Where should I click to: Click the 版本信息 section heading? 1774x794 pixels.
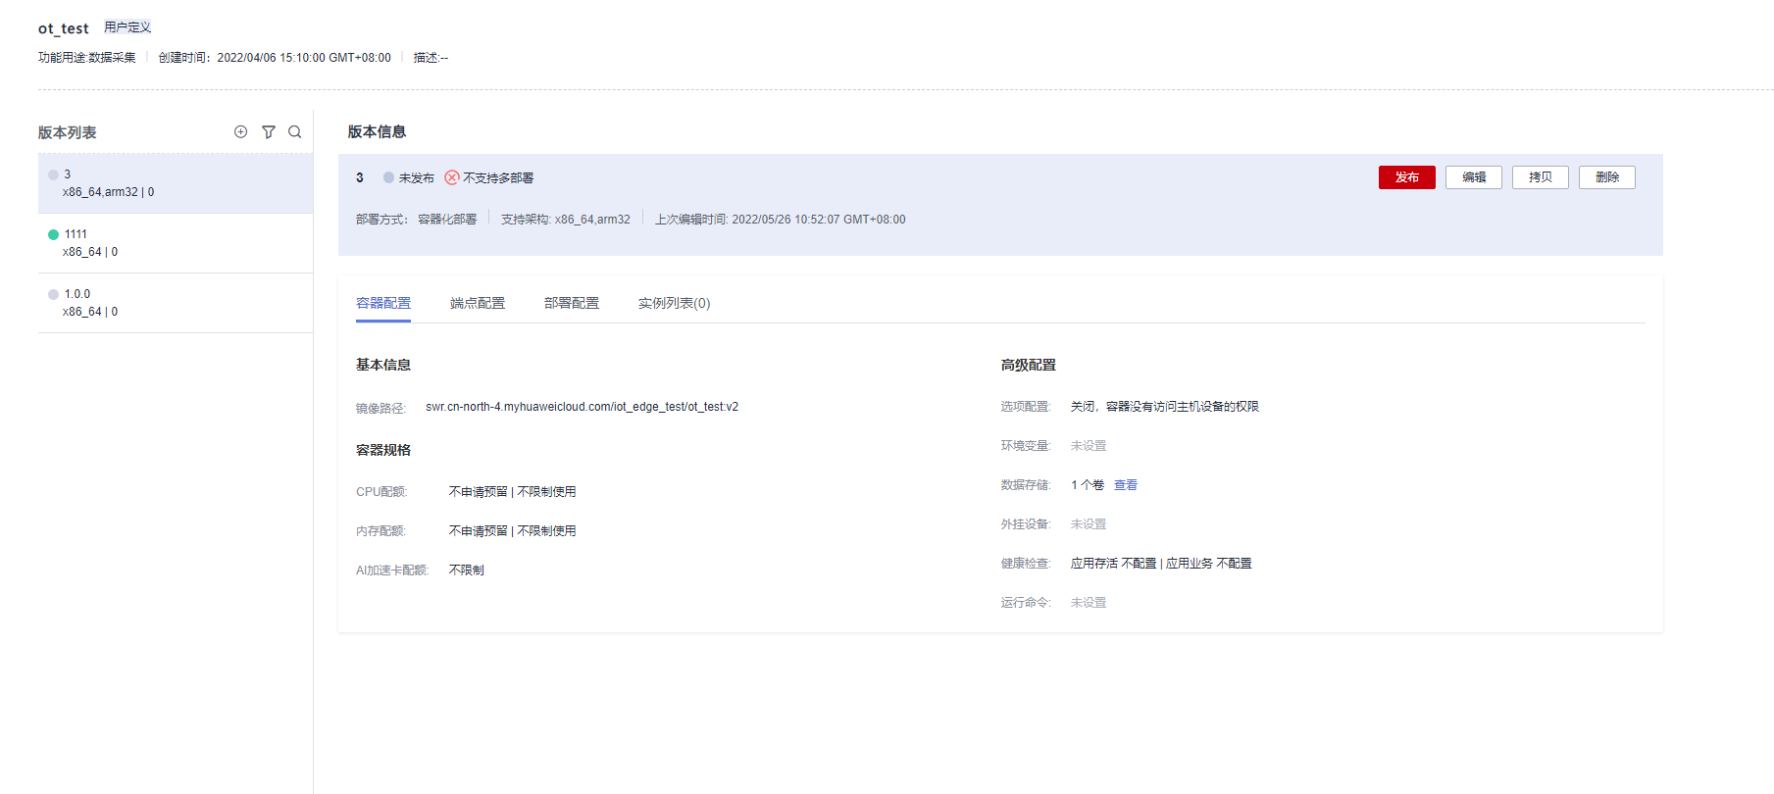point(378,131)
